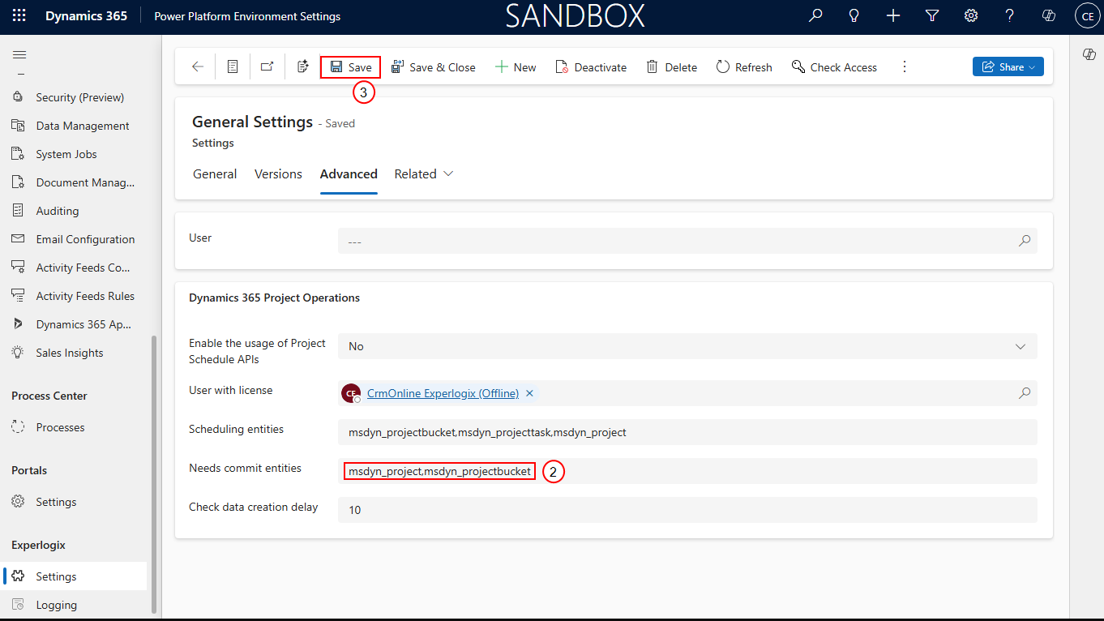
Task: Switch to the General tab
Action: (215, 174)
